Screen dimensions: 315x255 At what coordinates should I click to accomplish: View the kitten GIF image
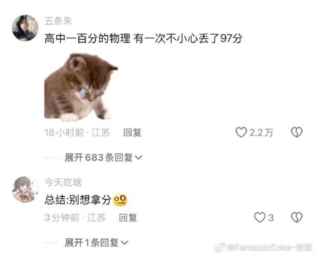[81, 87]
